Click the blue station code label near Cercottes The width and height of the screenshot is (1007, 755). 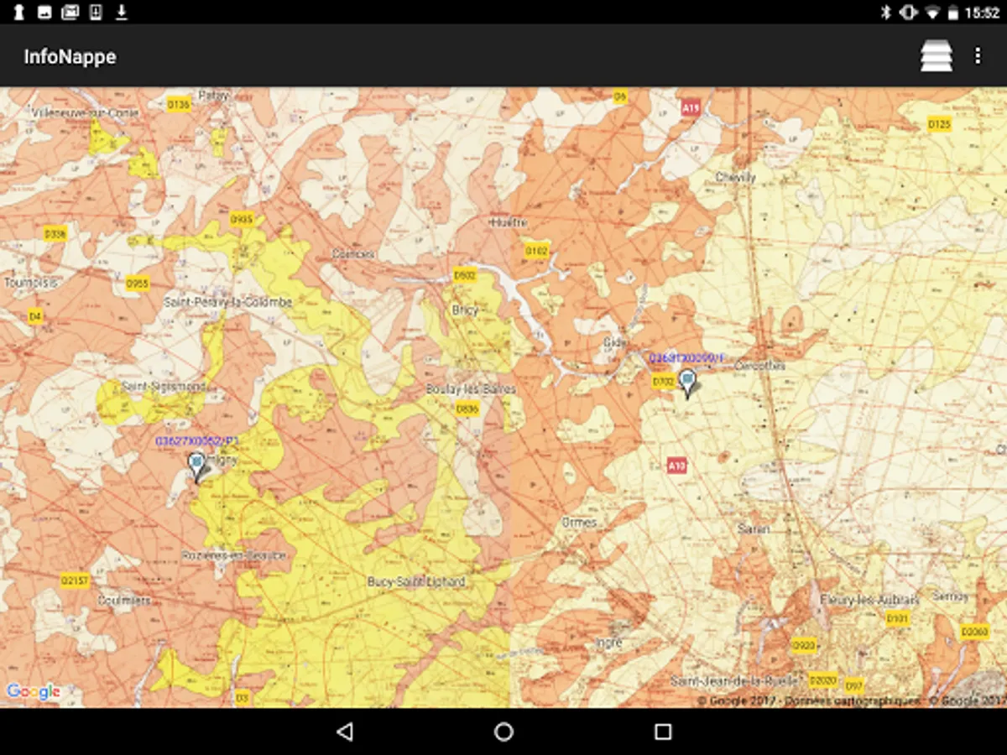[687, 358]
